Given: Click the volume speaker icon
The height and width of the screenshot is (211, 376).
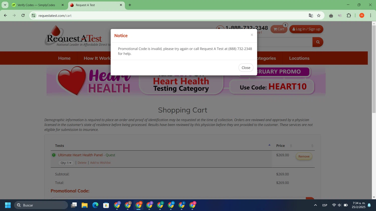Looking at the screenshot, I should 340,205.
